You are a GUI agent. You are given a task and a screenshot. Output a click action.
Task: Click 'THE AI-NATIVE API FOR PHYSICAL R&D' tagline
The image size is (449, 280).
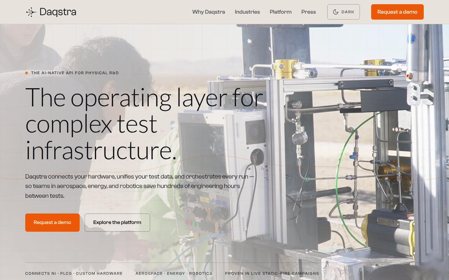pyautogui.click(x=75, y=73)
